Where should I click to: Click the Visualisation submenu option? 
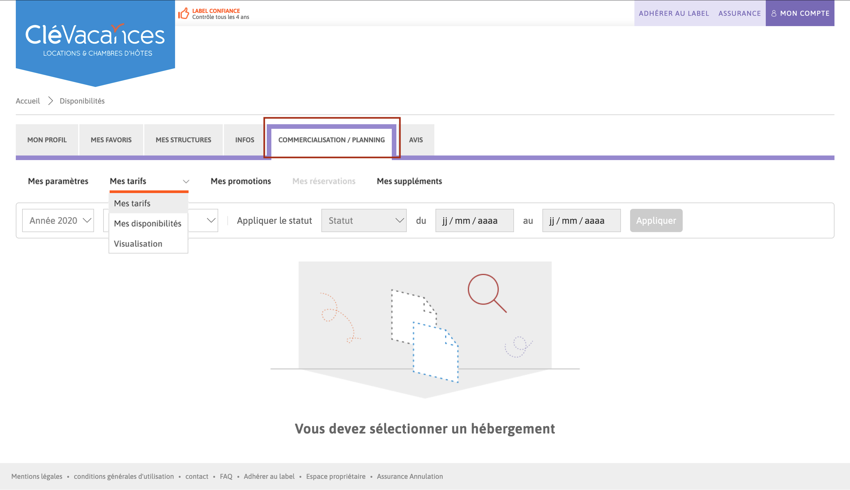(139, 243)
